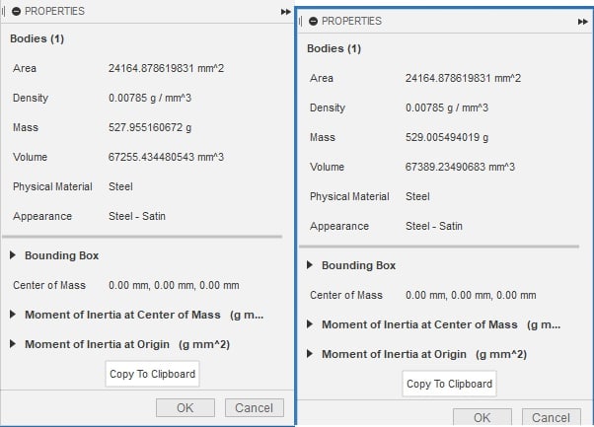The height and width of the screenshot is (427, 594).
Task: Click the left panel's header grip handle
Action: click(x=5, y=11)
